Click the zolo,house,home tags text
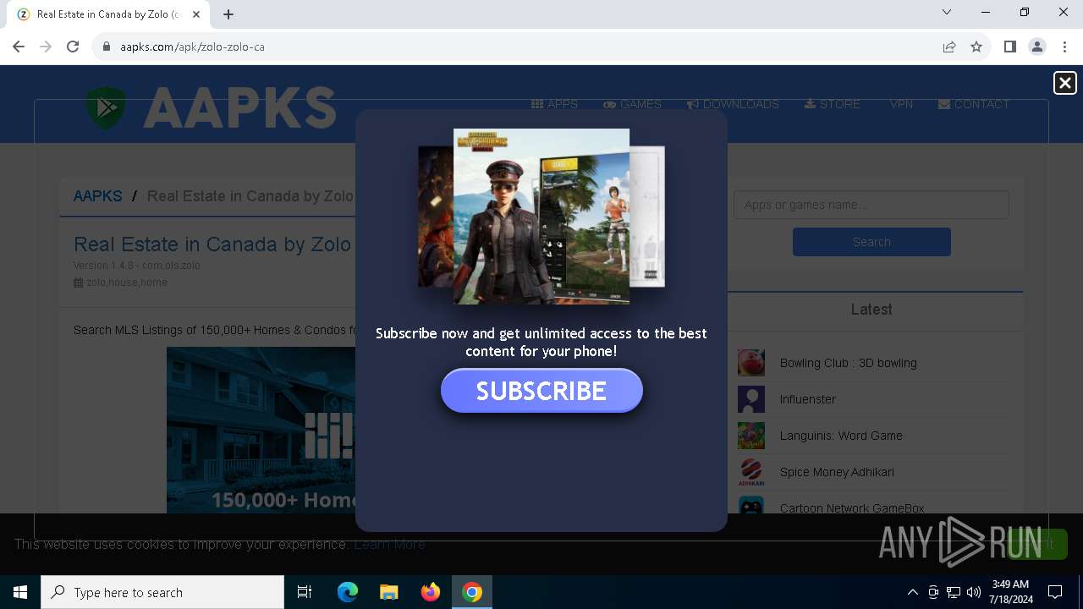 (x=127, y=283)
